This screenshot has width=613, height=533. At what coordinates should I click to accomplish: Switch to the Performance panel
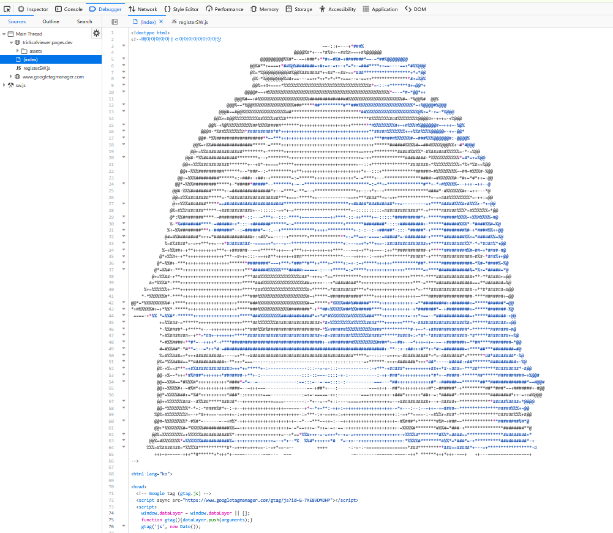coord(225,9)
